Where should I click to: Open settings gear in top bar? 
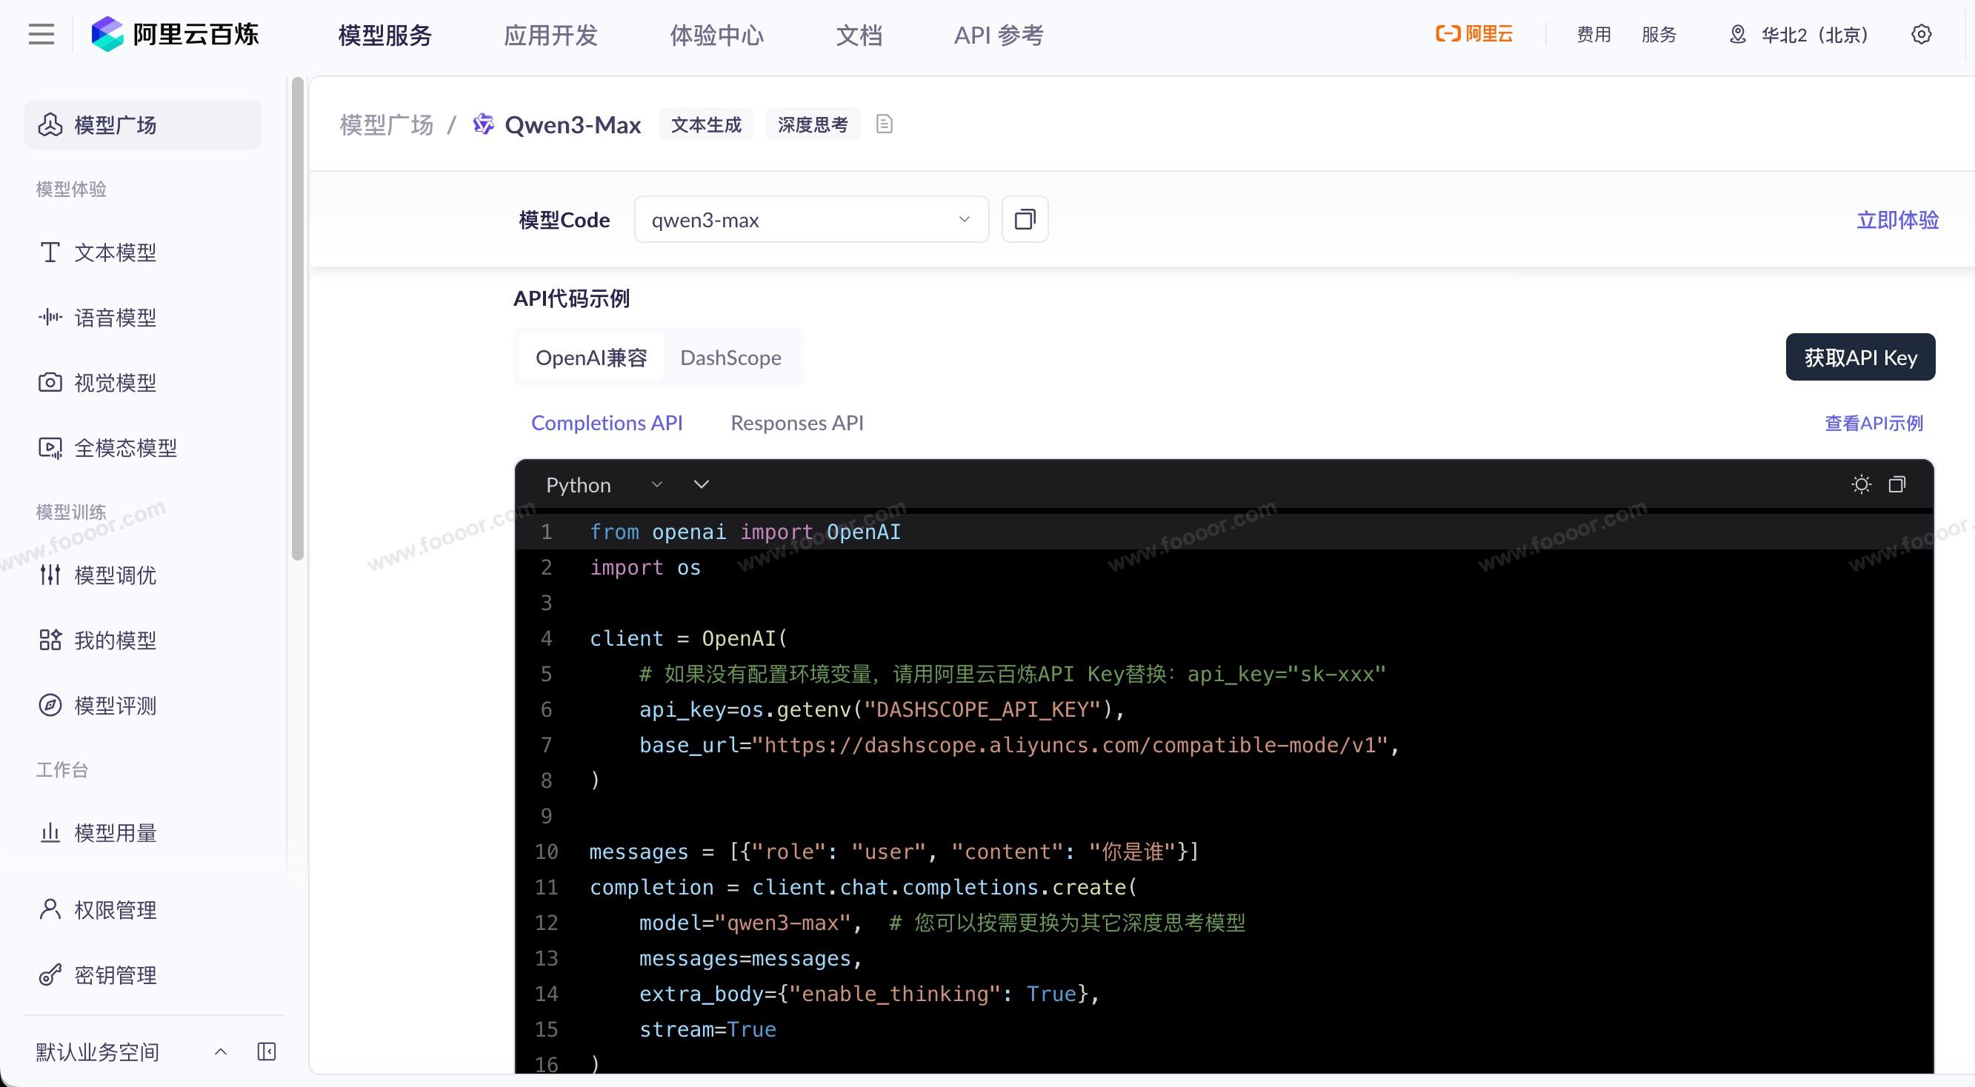pos(1922,35)
